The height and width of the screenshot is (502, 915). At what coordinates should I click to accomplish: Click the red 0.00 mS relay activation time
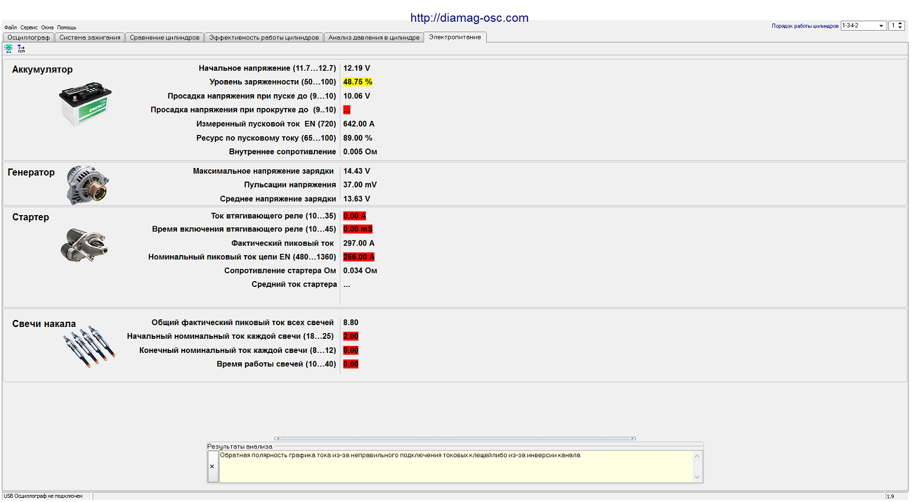(x=358, y=229)
